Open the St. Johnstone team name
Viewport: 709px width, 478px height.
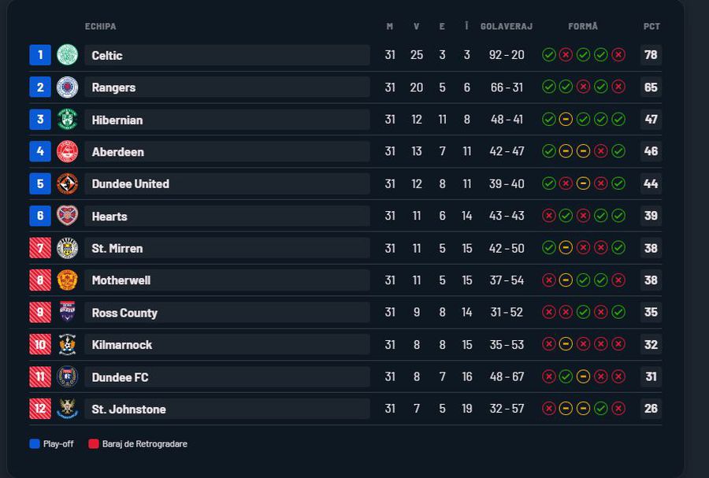[x=128, y=409]
